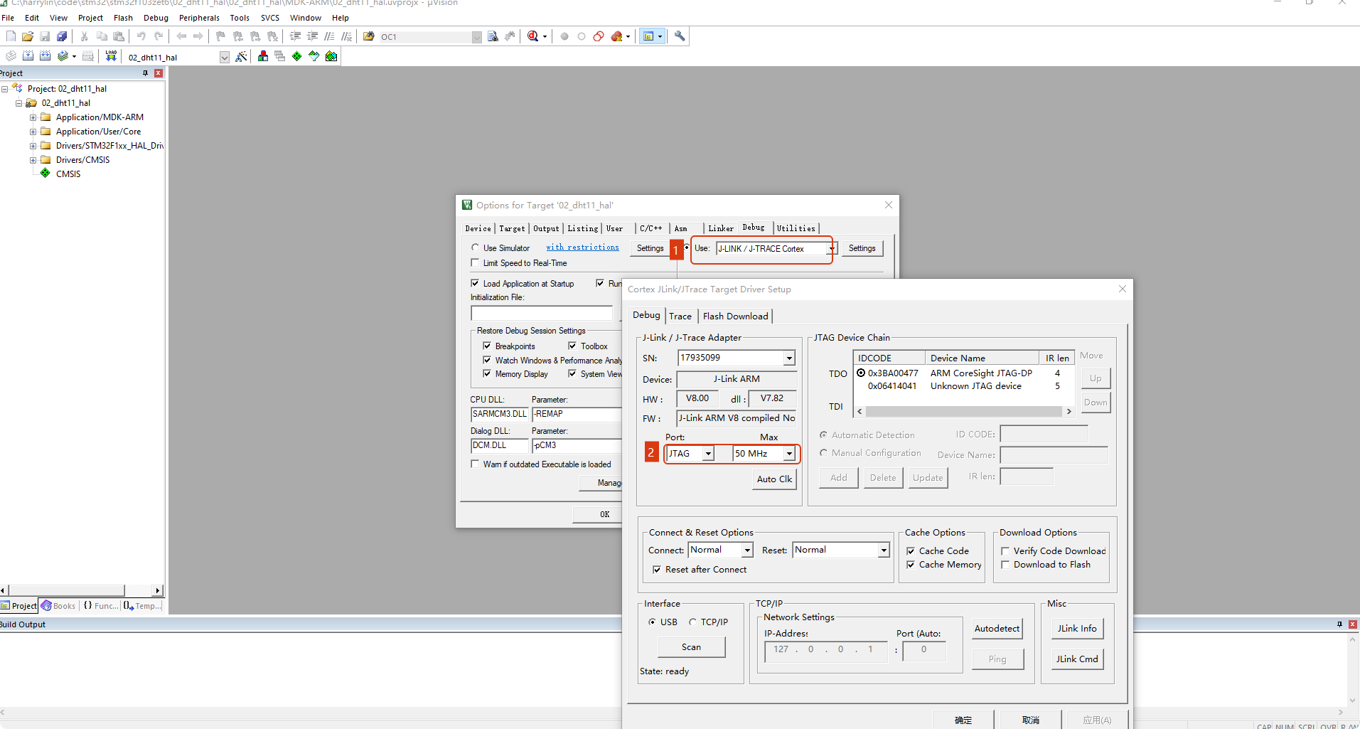Open the Connect mode Normal dropdown
This screenshot has width=1360, height=729.
click(x=747, y=550)
